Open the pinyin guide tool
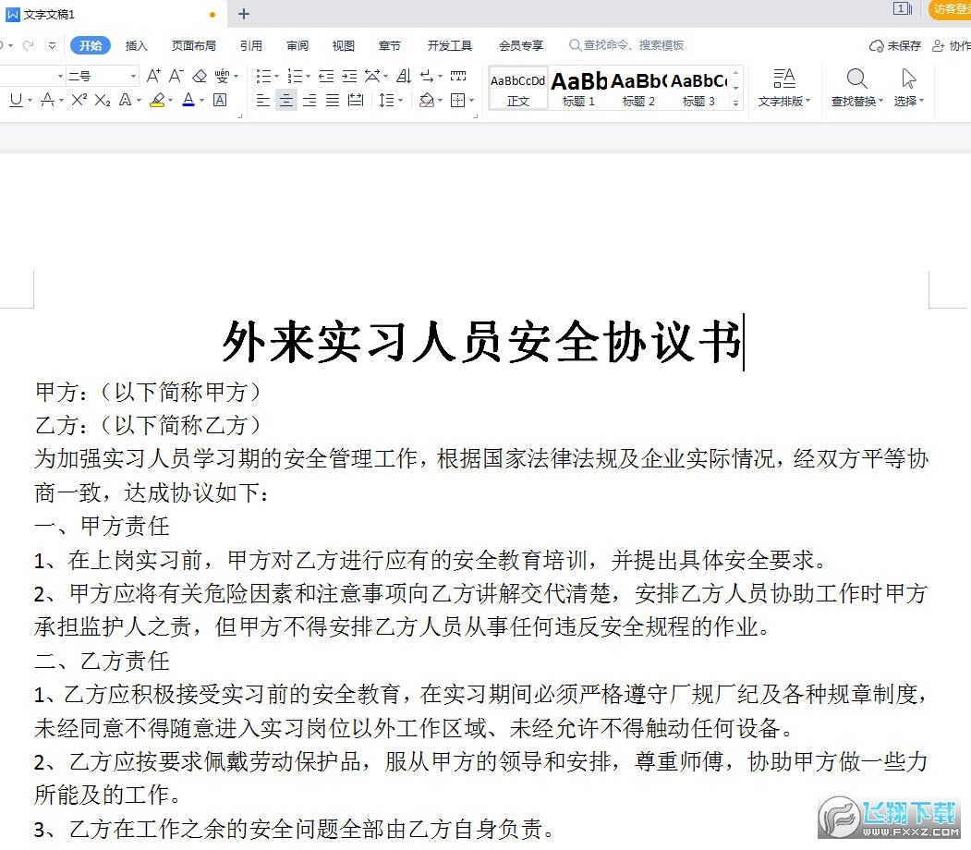971x850 pixels. click(x=222, y=76)
